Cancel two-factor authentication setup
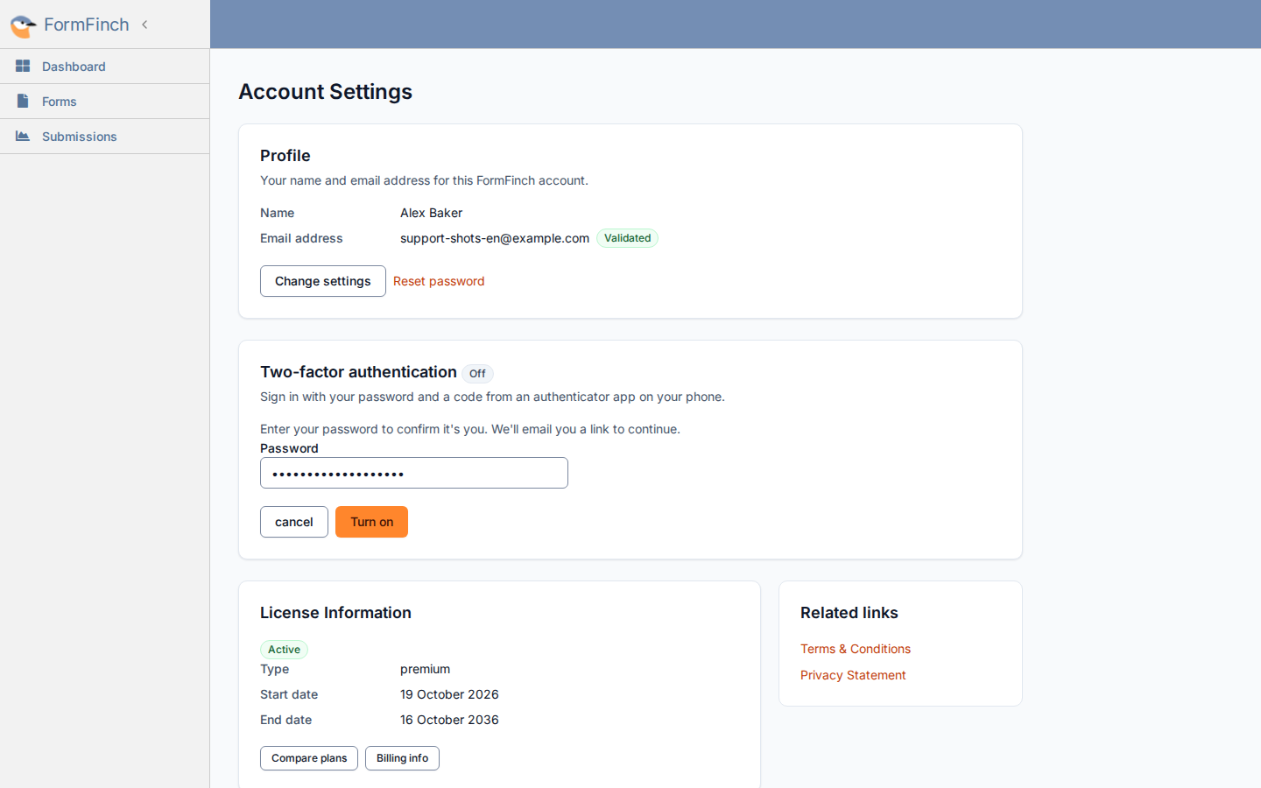The height and width of the screenshot is (788, 1261). (294, 522)
